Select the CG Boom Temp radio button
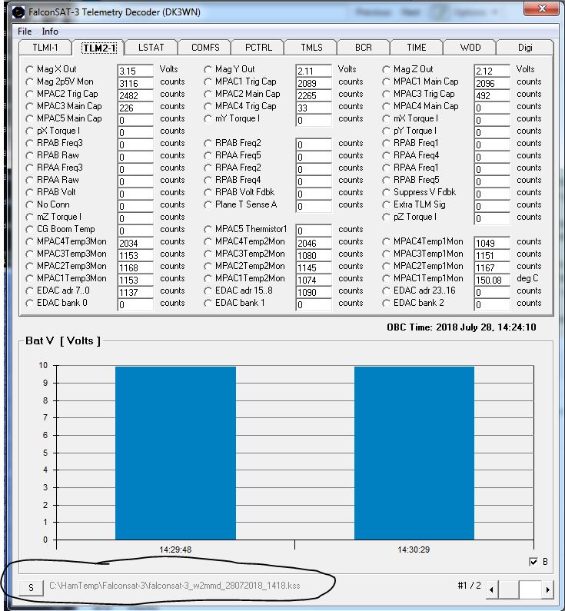 [x=30, y=229]
